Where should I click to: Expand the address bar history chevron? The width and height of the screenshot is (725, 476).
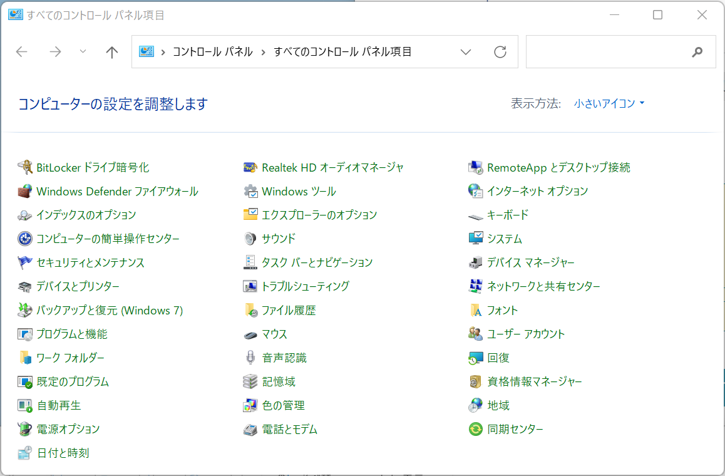[x=466, y=52]
